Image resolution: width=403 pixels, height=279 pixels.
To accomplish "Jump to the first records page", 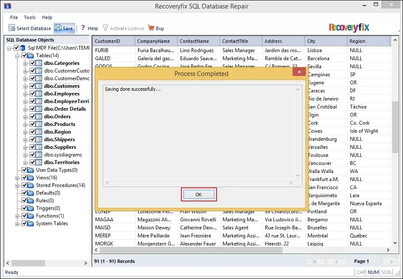I will tap(315, 262).
